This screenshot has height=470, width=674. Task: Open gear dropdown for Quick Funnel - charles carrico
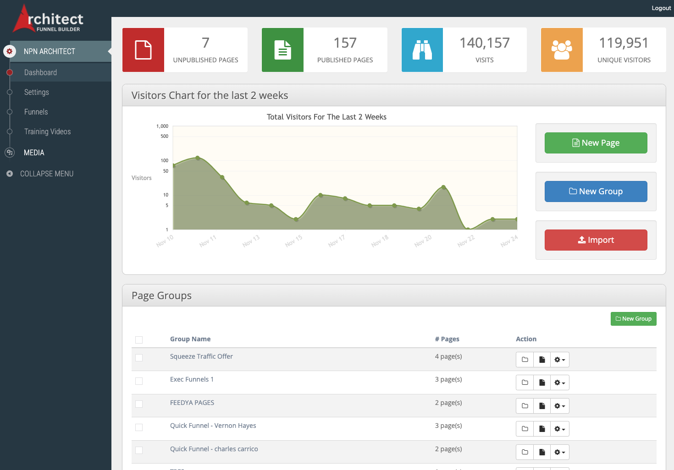pyautogui.click(x=559, y=452)
